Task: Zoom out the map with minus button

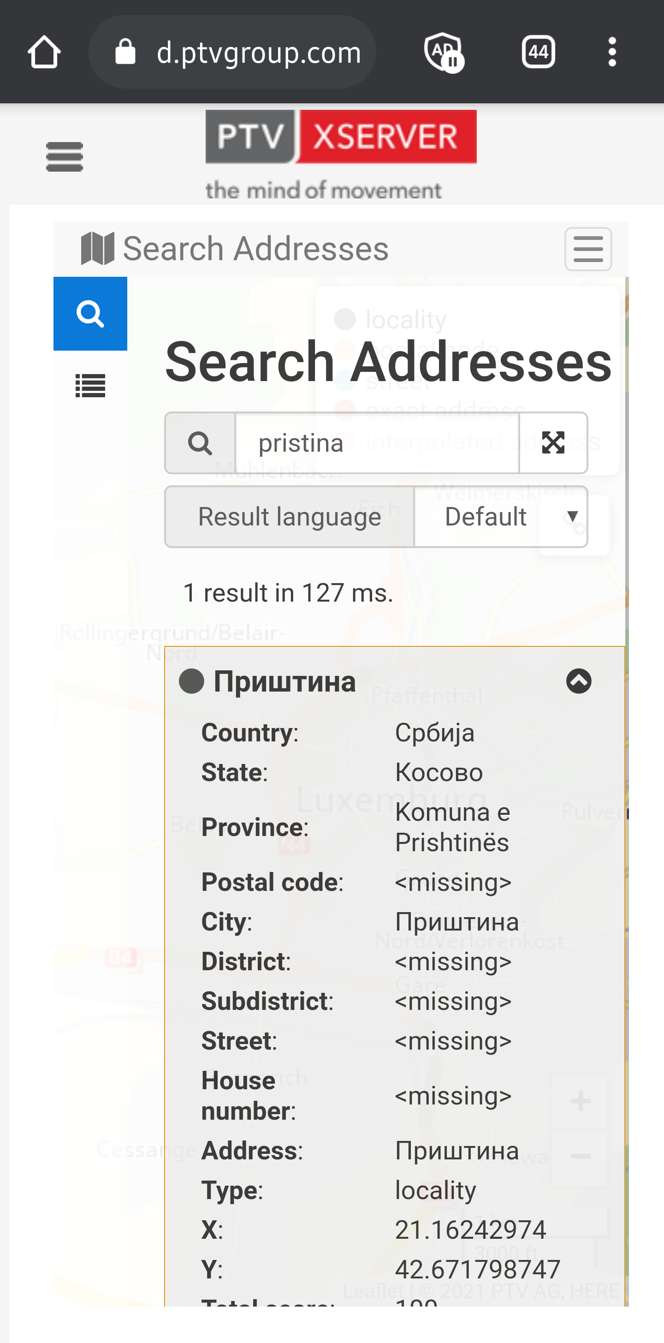Action: (x=580, y=1156)
